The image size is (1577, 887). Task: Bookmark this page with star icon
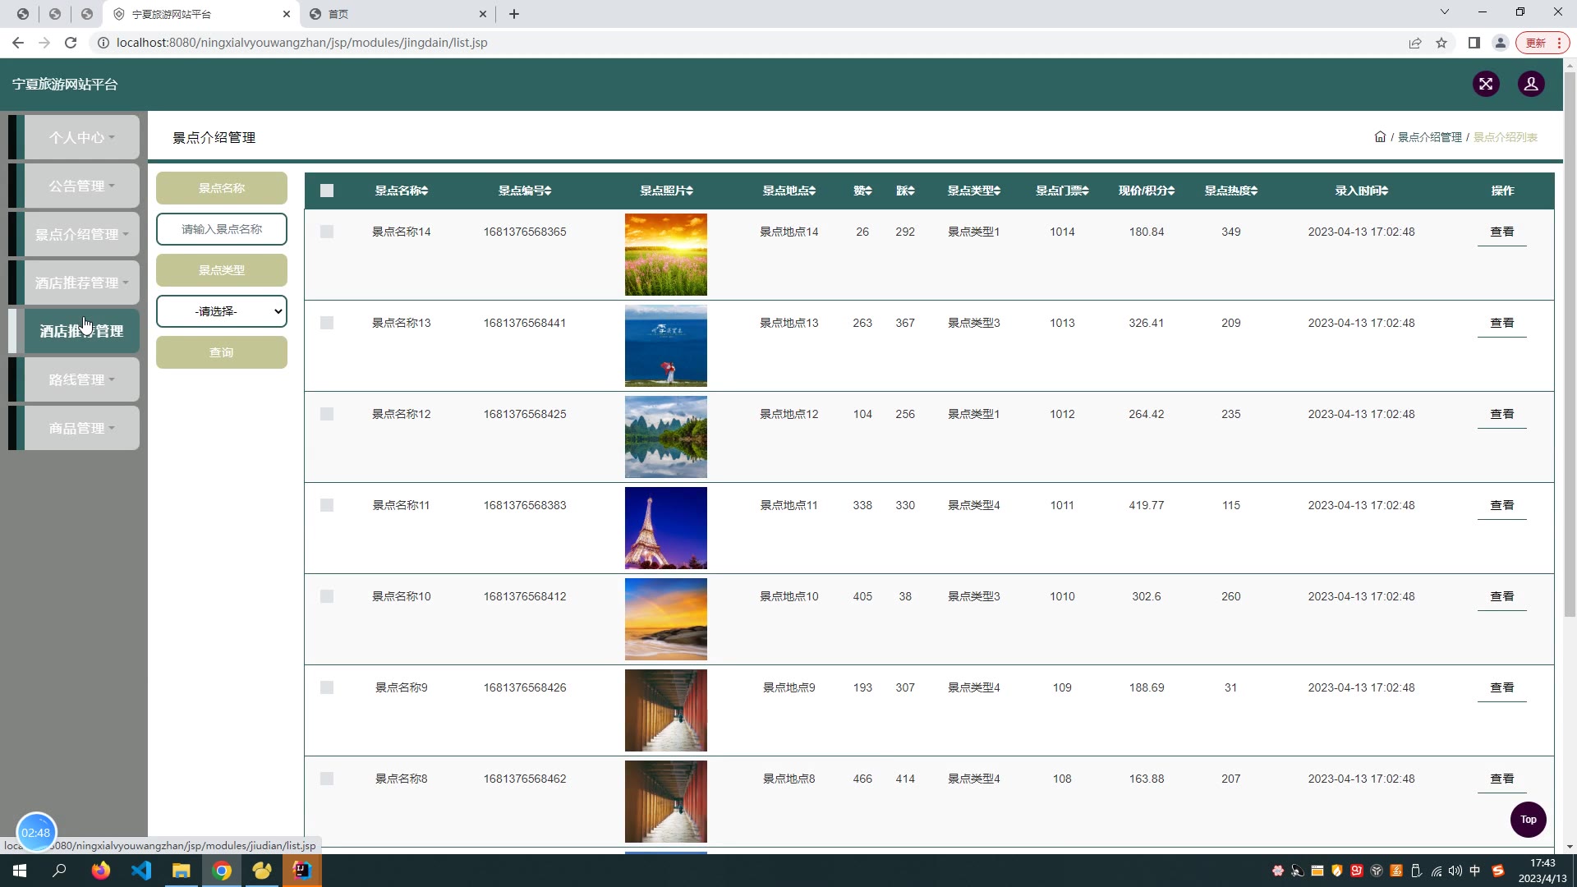pyautogui.click(x=1441, y=43)
